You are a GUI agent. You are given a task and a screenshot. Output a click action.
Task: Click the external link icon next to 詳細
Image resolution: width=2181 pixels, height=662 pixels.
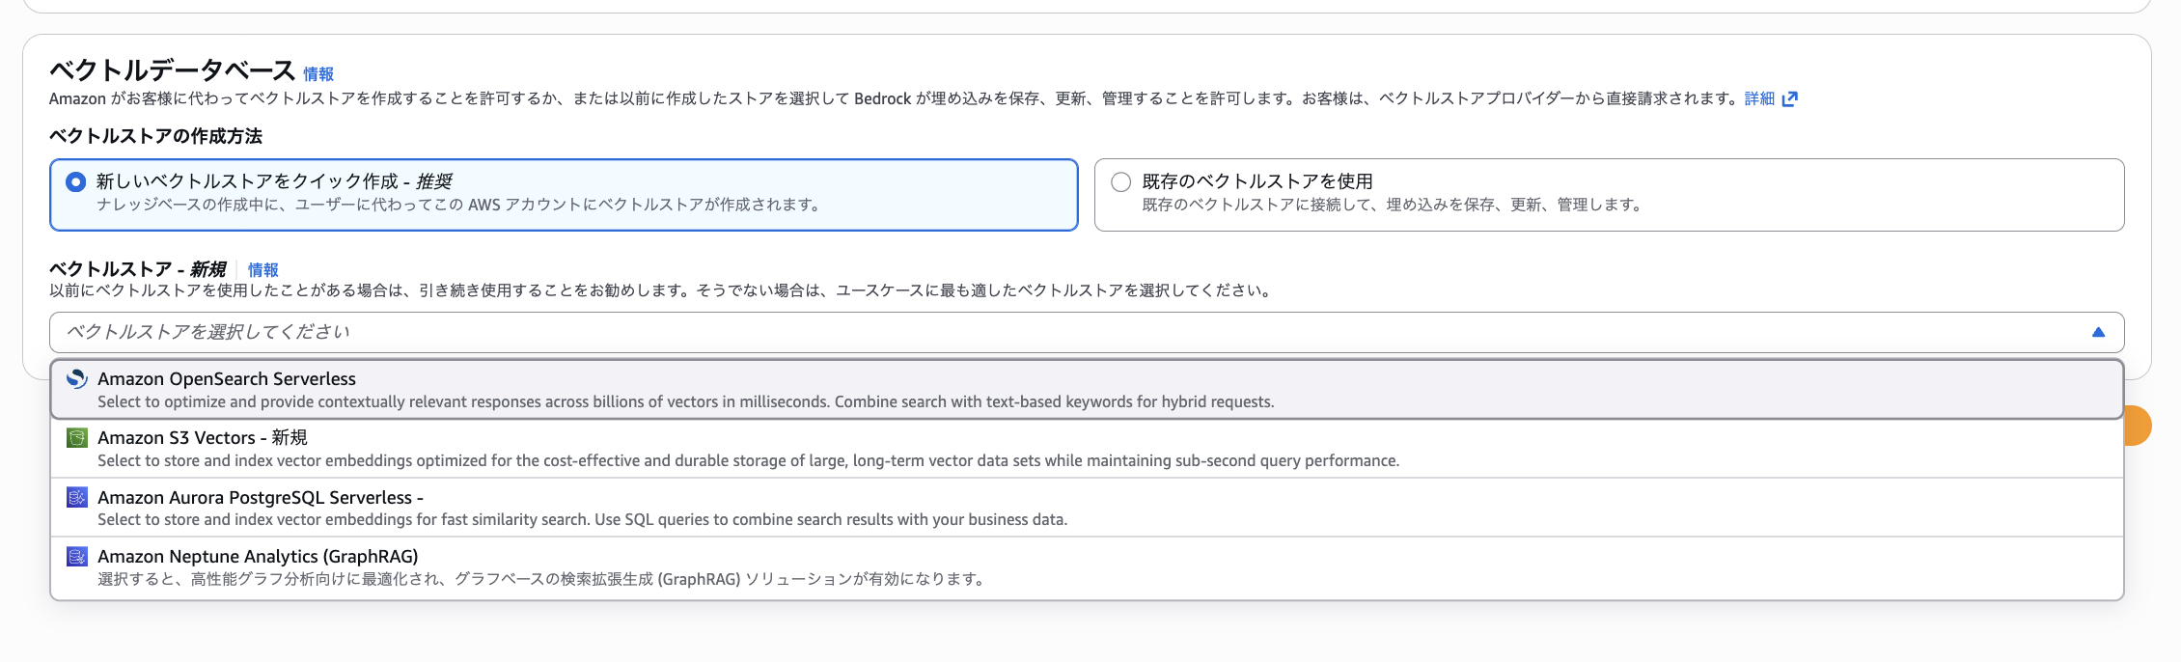1790,98
